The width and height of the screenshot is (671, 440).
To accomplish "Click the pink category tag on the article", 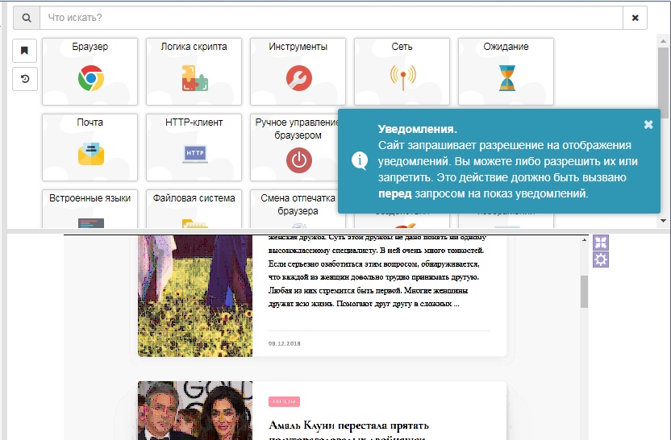I will pyautogui.click(x=284, y=401).
